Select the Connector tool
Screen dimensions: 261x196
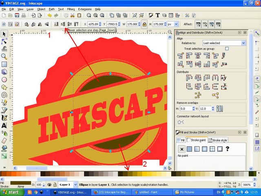(x=4, y=156)
